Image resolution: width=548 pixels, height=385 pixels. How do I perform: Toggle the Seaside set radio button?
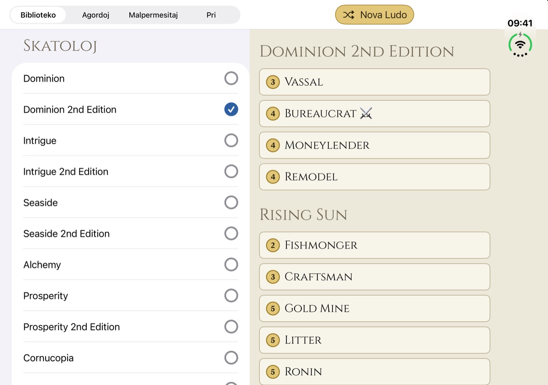tap(231, 203)
